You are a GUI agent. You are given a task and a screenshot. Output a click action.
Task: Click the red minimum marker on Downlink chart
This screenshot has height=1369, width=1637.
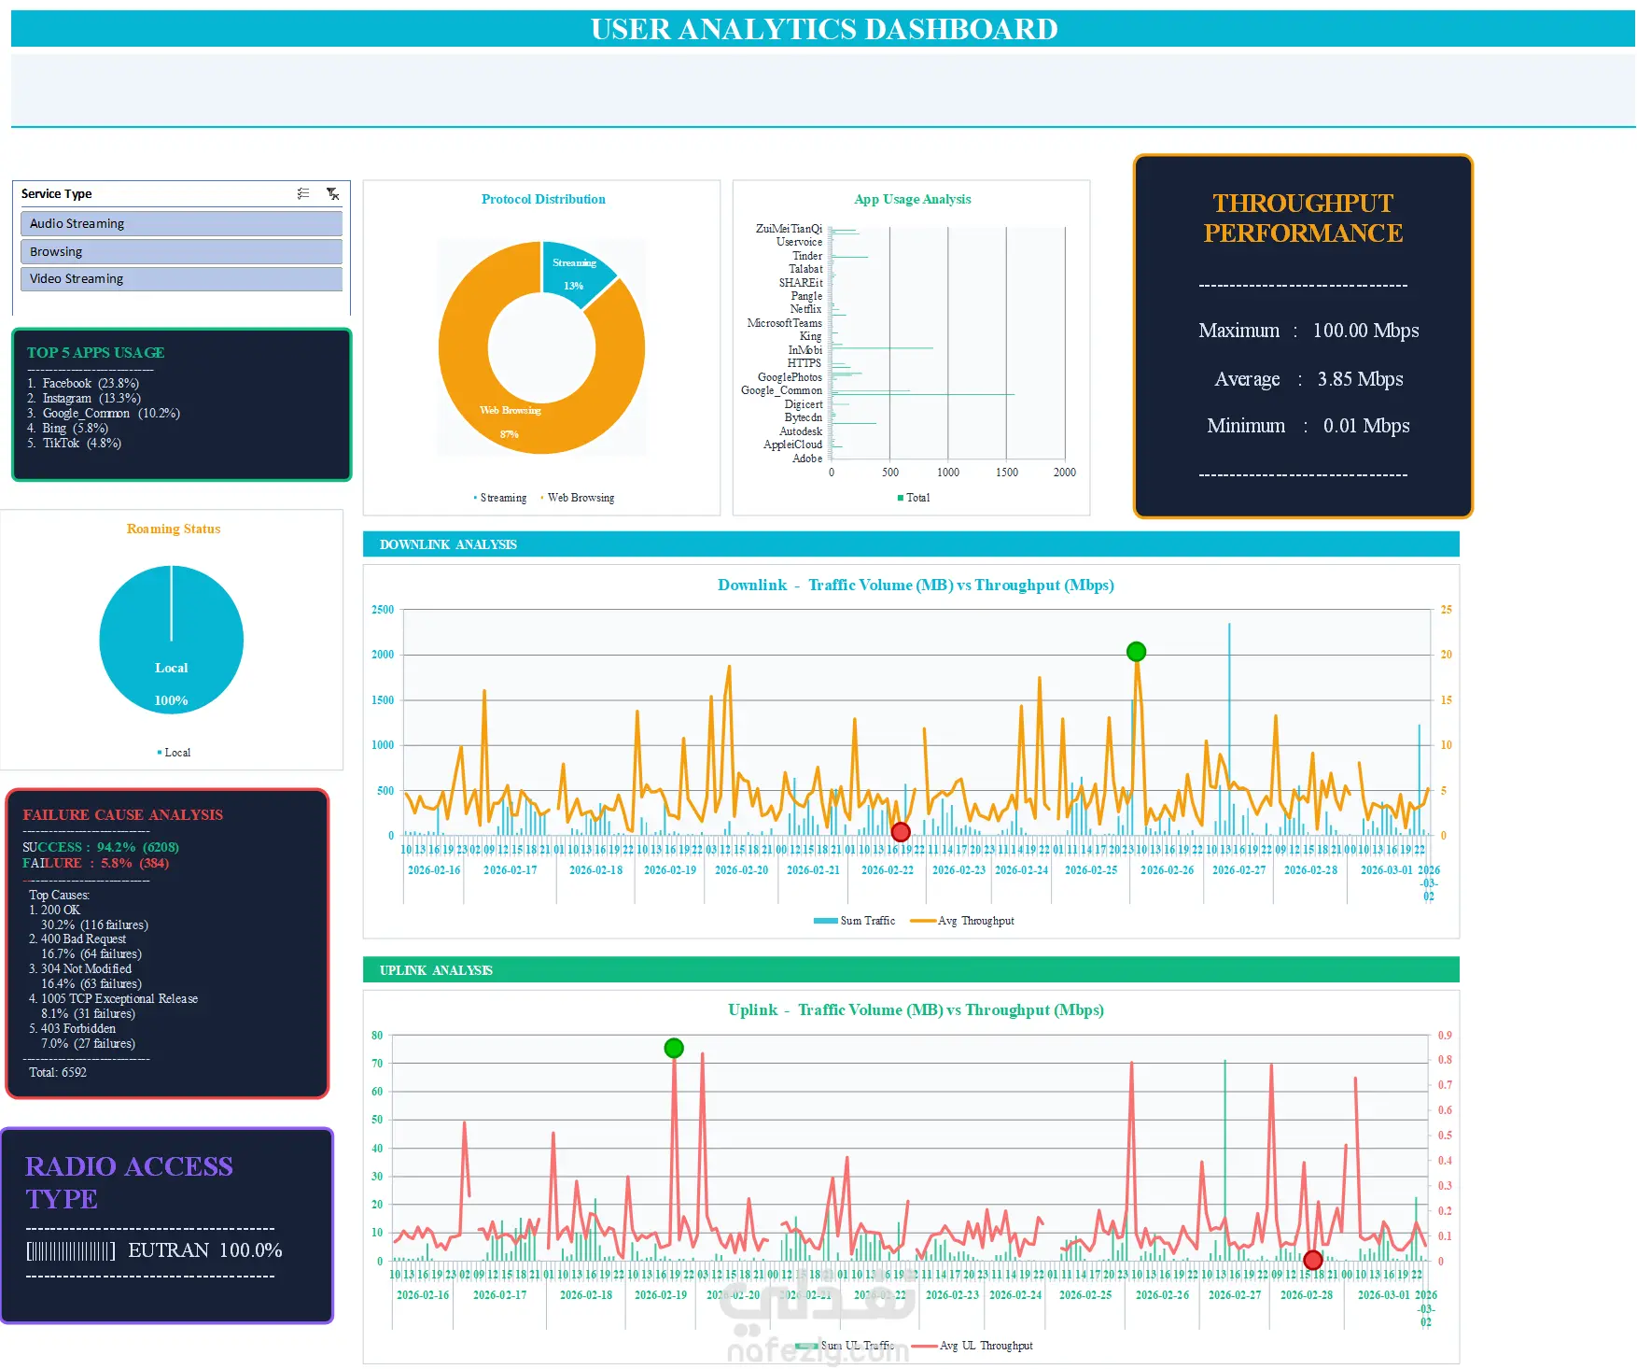tap(901, 831)
